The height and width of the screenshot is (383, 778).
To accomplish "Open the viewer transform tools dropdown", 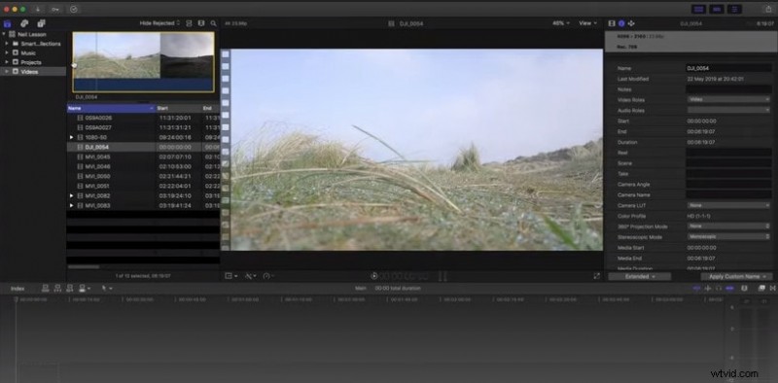I will coord(230,276).
